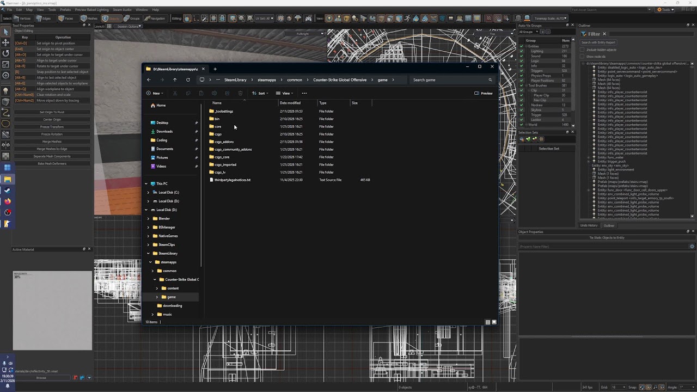Open the Tools dropdown at top right
This screenshot has width=697, height=392.
pyautogui.click(x=666, y=9)
